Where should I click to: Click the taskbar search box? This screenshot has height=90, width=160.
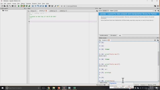[23, 88]
